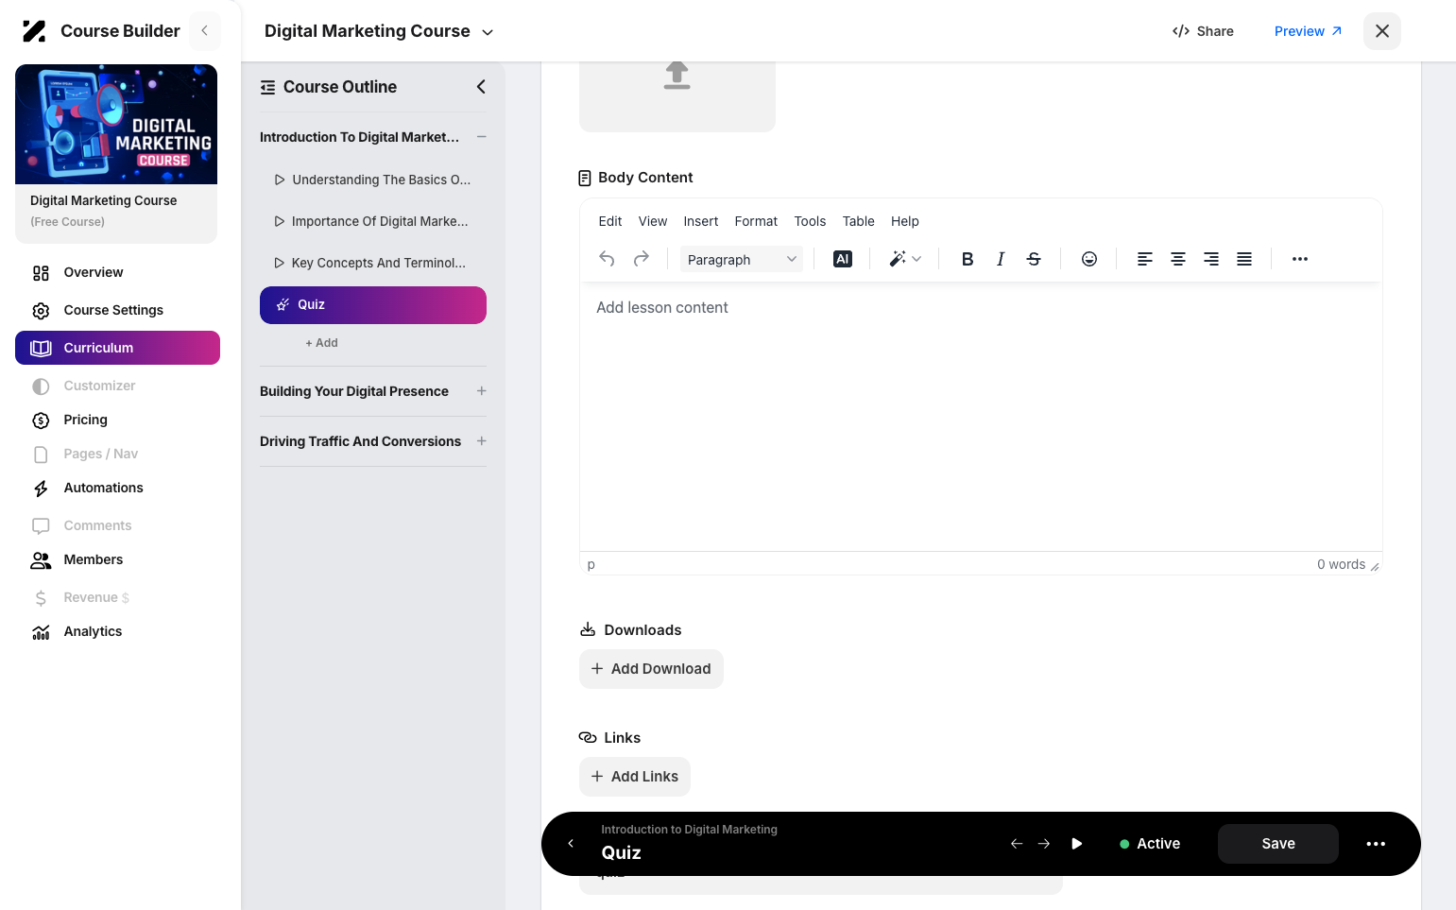1456x910 pixels.
Task: Click the Add Download button
Action: coord(651,669)
